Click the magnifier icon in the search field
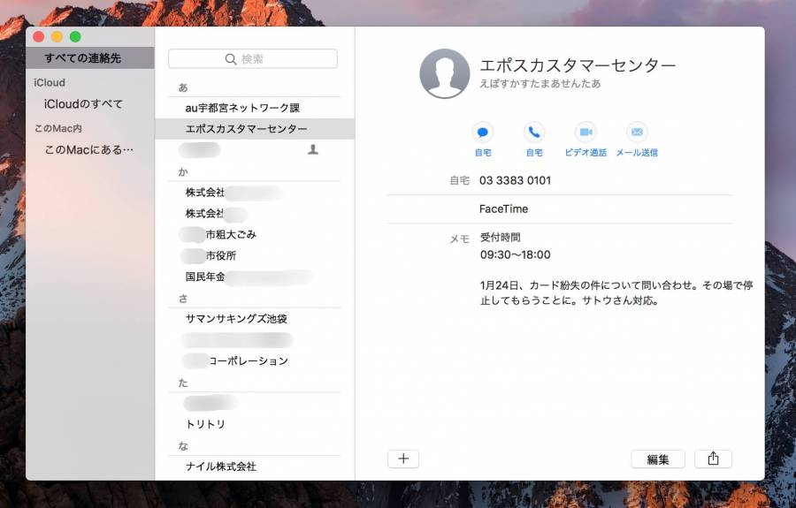 (231, 59)
